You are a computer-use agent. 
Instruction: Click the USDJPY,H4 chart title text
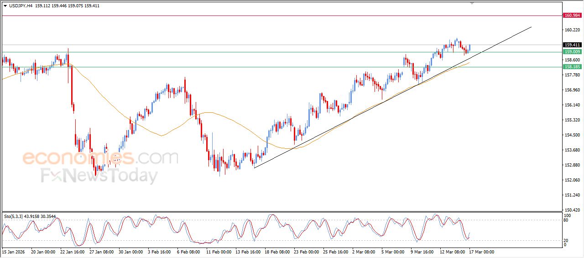click(21, 6)
